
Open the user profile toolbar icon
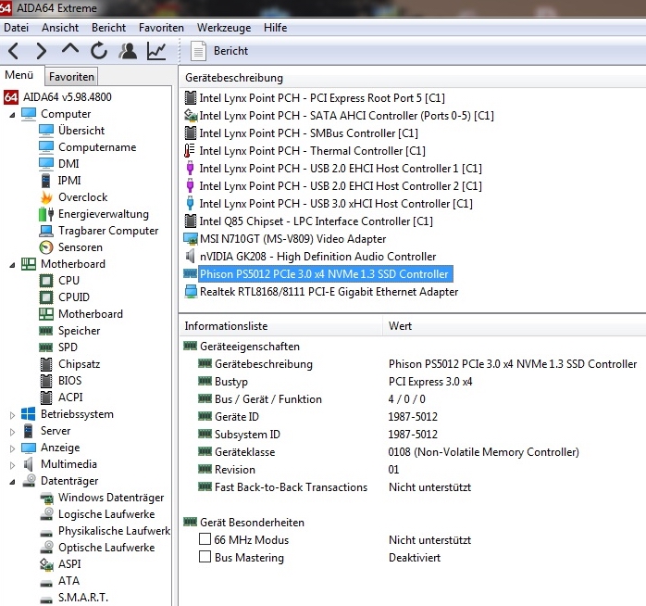click(128, 51)
